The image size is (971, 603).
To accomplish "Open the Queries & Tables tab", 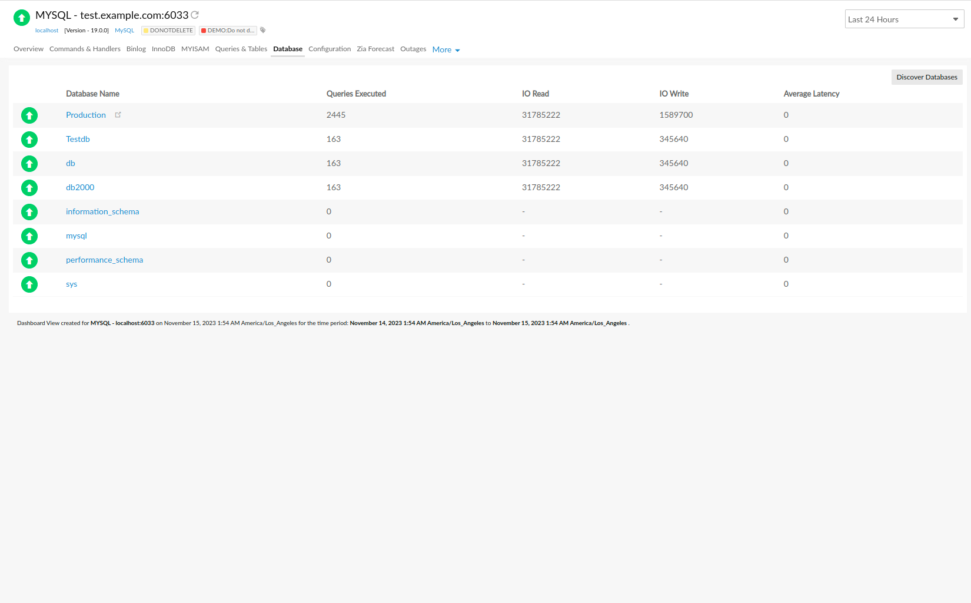I will [x=241, y=49].
